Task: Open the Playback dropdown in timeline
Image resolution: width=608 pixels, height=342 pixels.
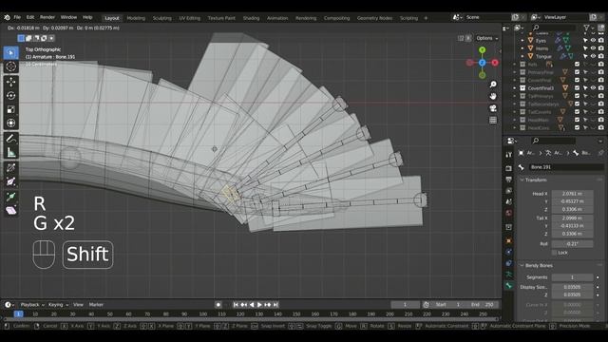Action: (x=31, y=305)
